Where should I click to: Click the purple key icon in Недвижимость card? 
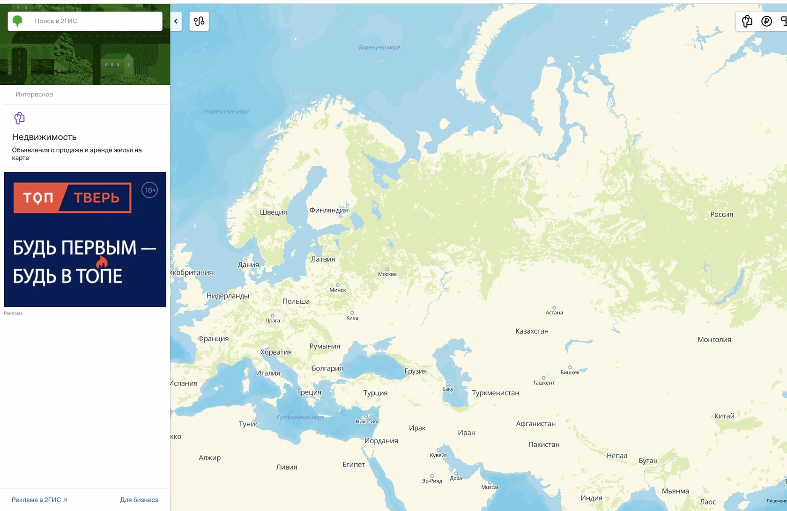point(19,118)
